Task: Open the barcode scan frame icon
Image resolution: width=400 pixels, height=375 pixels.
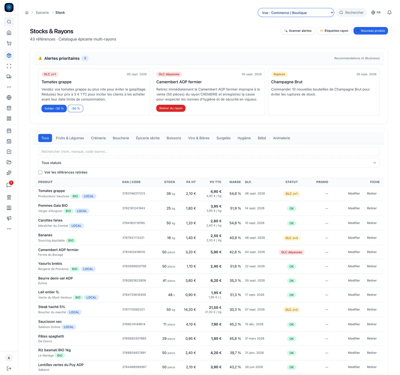Action: 9,66
